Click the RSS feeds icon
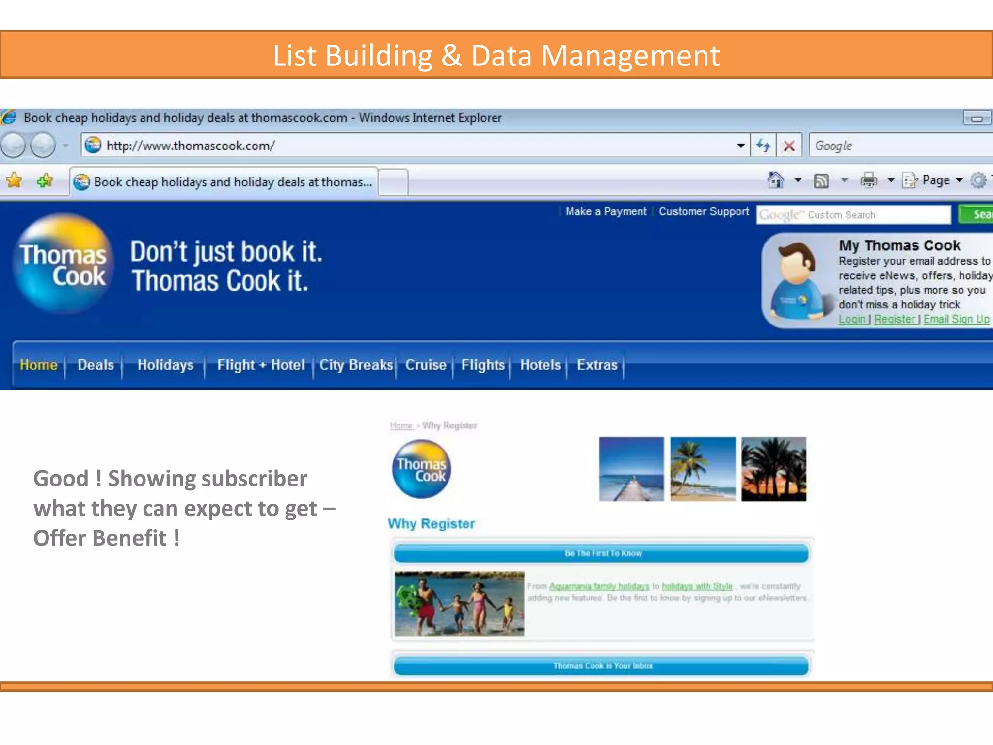Viewport: 993px width, 745px height. 821,181
